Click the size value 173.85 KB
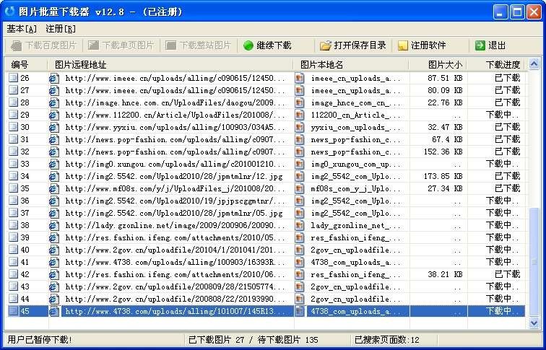Viewport: 546px width, 350px height. tap(443, 176)
